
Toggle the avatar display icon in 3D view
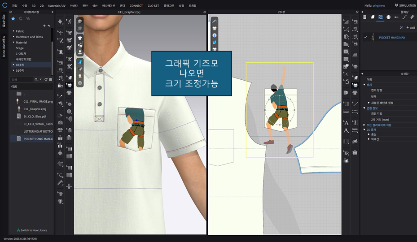(80, 52)
